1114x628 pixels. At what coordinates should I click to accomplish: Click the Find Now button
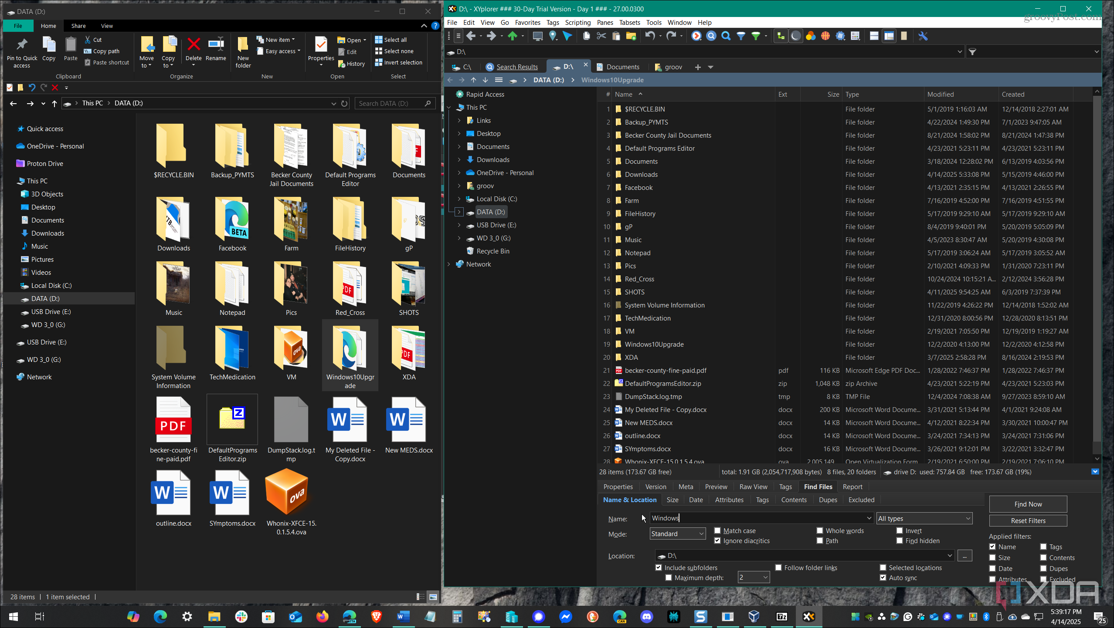1028,504
